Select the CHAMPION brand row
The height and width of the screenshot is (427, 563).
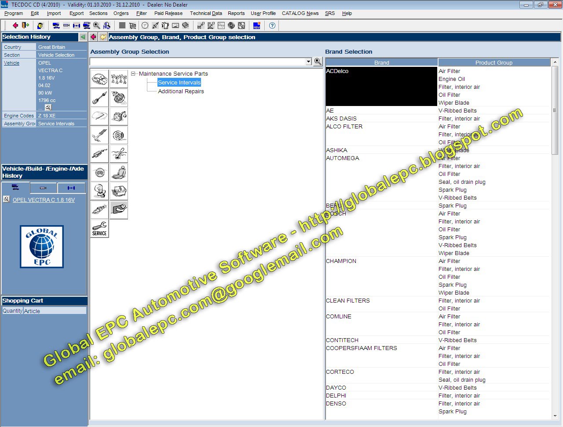(381, 277)
